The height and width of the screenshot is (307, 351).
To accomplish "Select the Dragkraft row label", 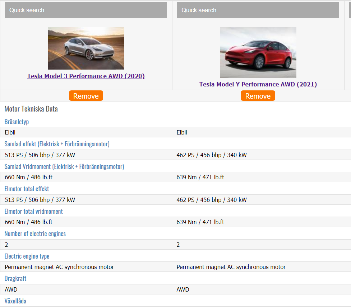I will click(15, 279).
